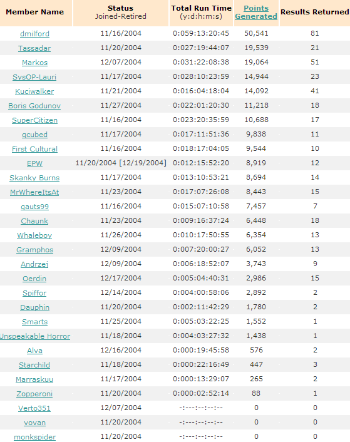The height and width of the screenshot is (442, 350).
Task: Click Verto351 member link
Action: pyautogui.click(x=34, y=408)
